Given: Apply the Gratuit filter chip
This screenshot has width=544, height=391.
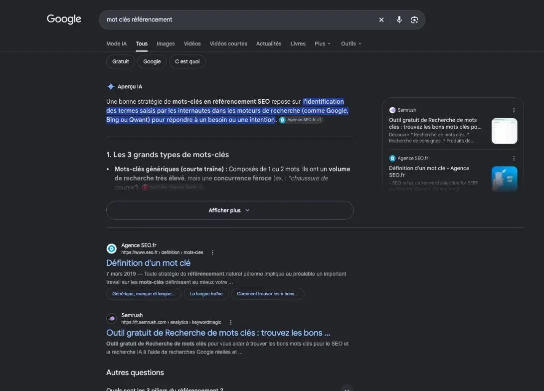Looking at the screenshot, I should coord(120,61).
